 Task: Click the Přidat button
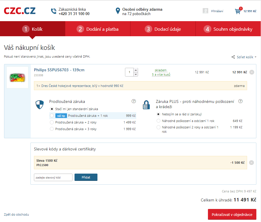[x=86, y=177]
